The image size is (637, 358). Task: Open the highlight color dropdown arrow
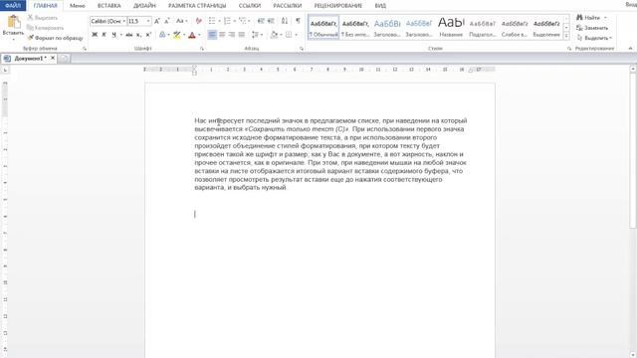184,35
